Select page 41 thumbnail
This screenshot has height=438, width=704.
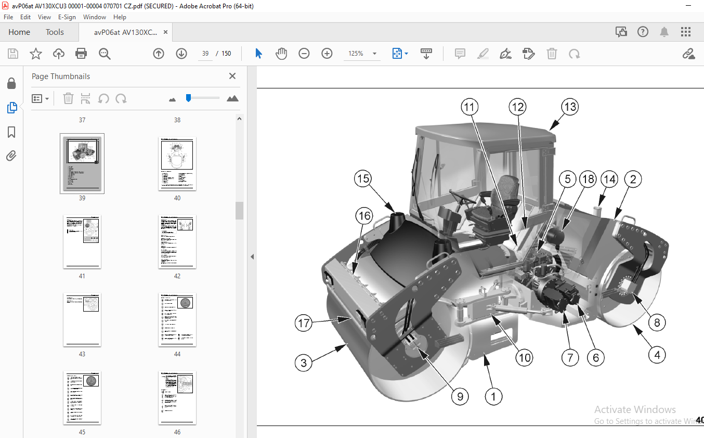pos(82,242)
